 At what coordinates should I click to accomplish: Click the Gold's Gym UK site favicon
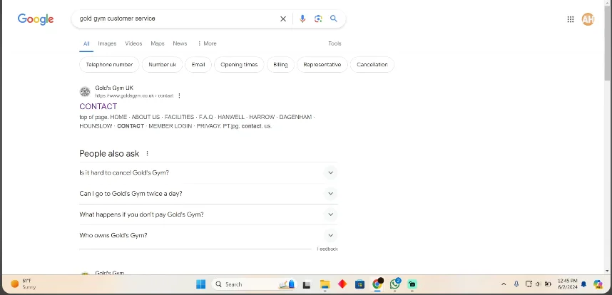(85, 92)
